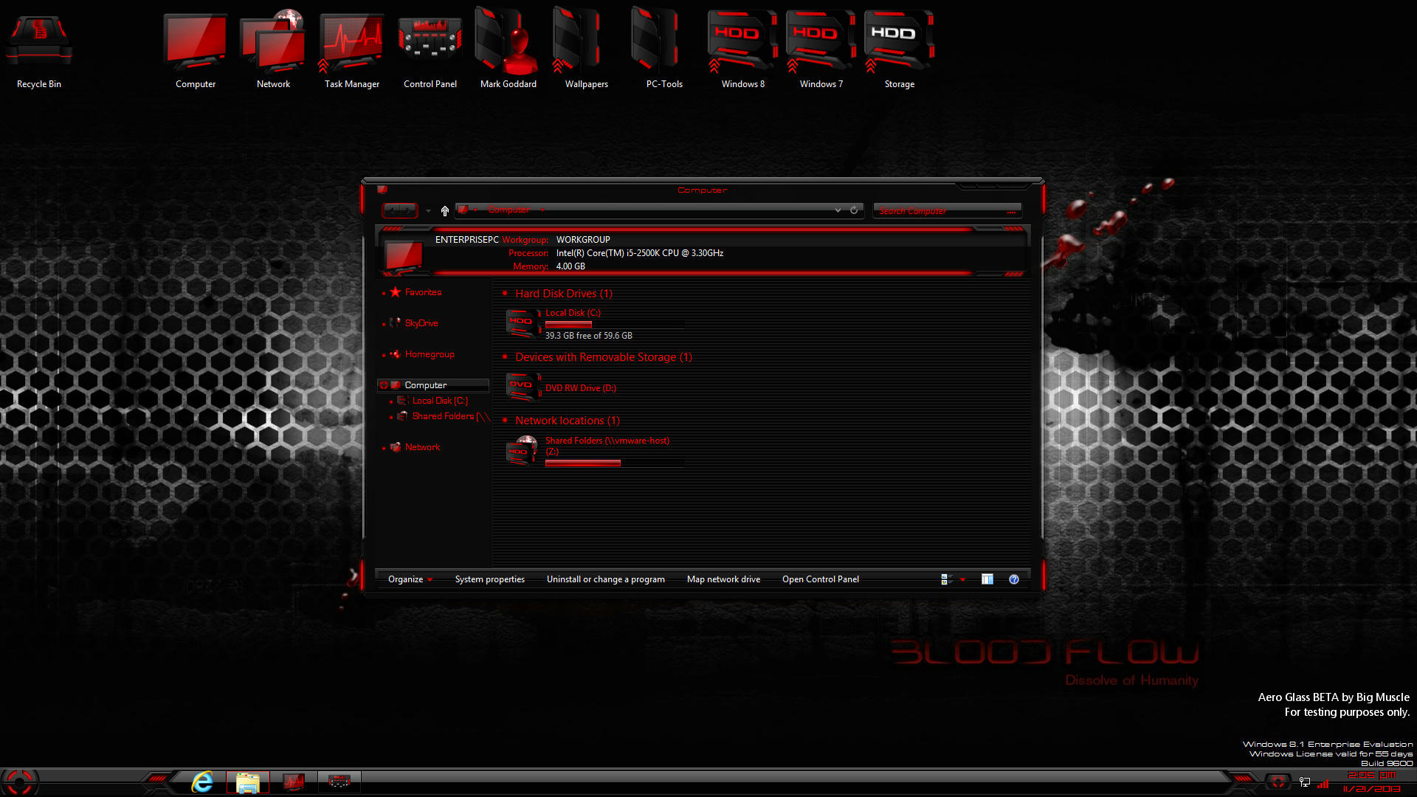
Task: Open the Control Panel desktop icon
Action: tap(430, 46)
